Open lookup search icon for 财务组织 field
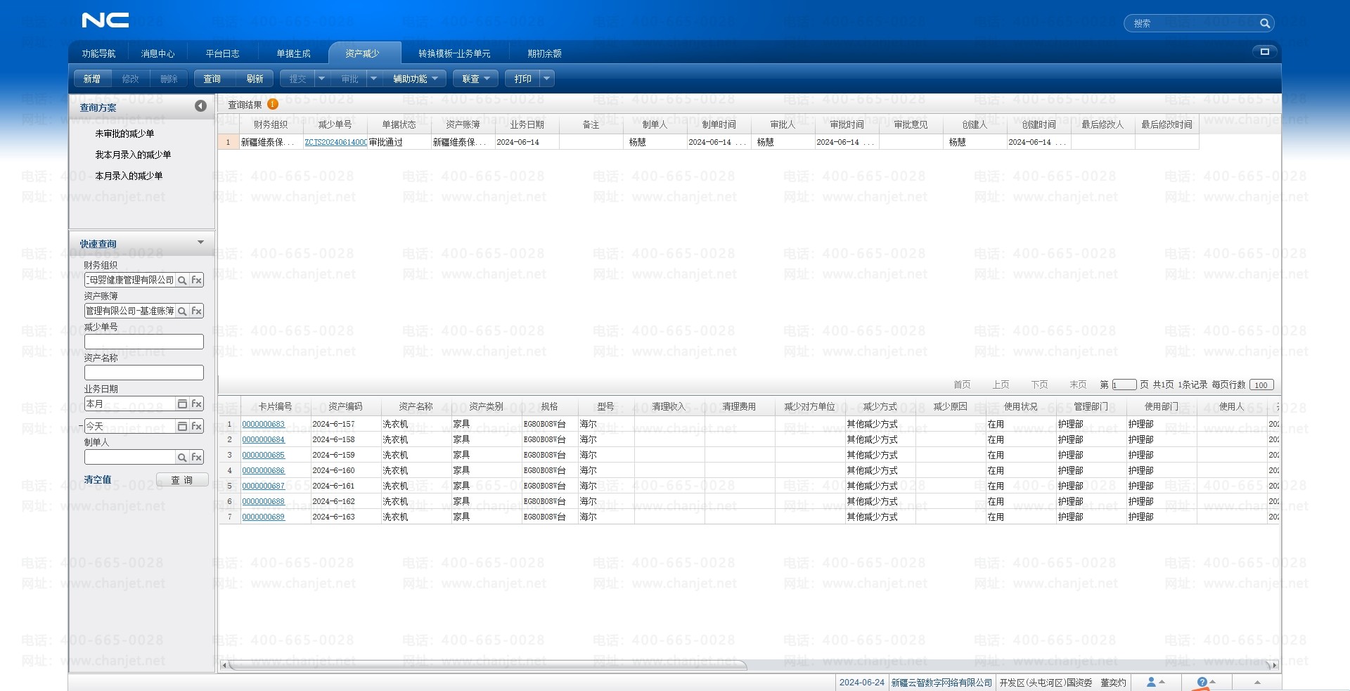The image size is (1350, 691). tap(182, 280)
